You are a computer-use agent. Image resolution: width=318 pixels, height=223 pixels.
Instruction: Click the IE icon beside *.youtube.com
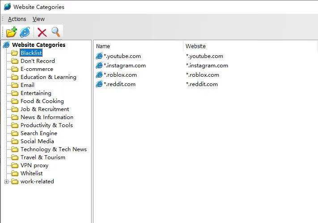(x=99, y=56)
